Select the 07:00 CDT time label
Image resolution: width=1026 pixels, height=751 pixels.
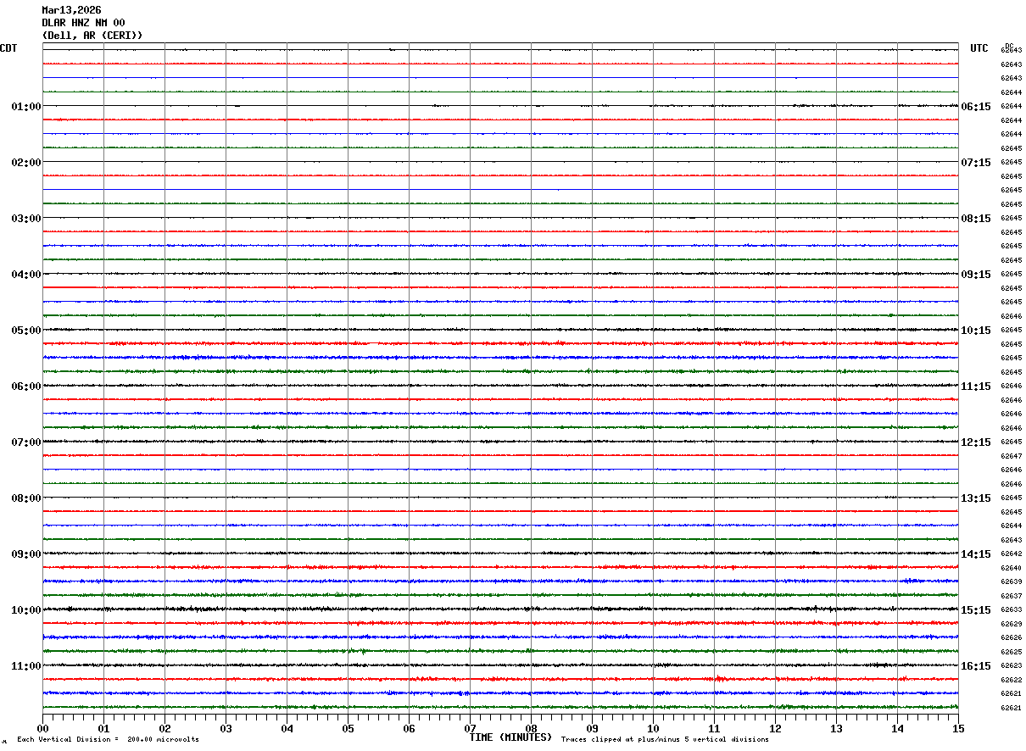click(x=26, y=442)
